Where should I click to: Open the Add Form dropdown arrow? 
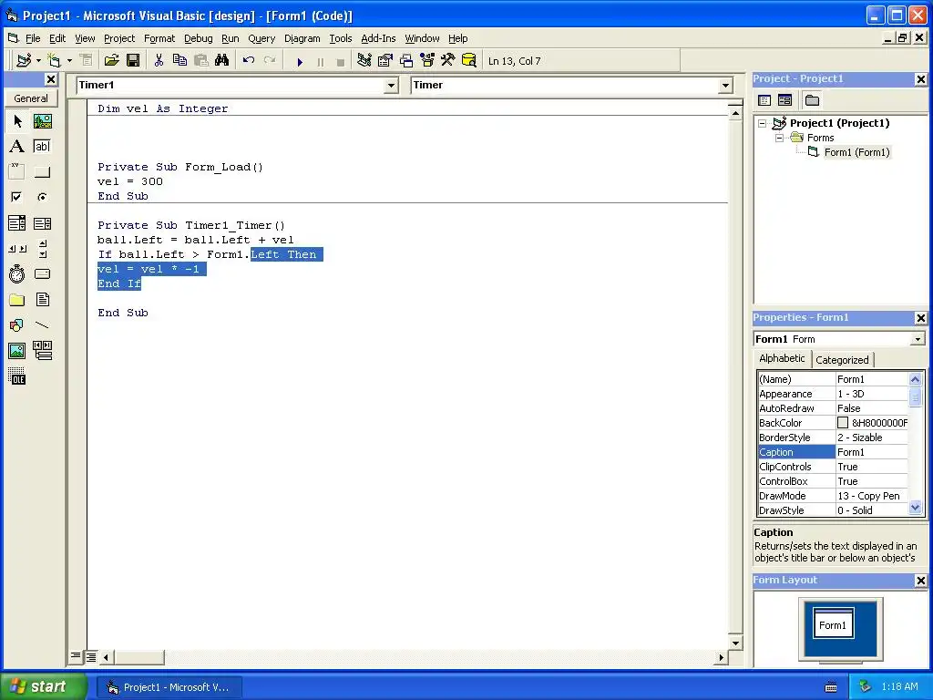69,61
